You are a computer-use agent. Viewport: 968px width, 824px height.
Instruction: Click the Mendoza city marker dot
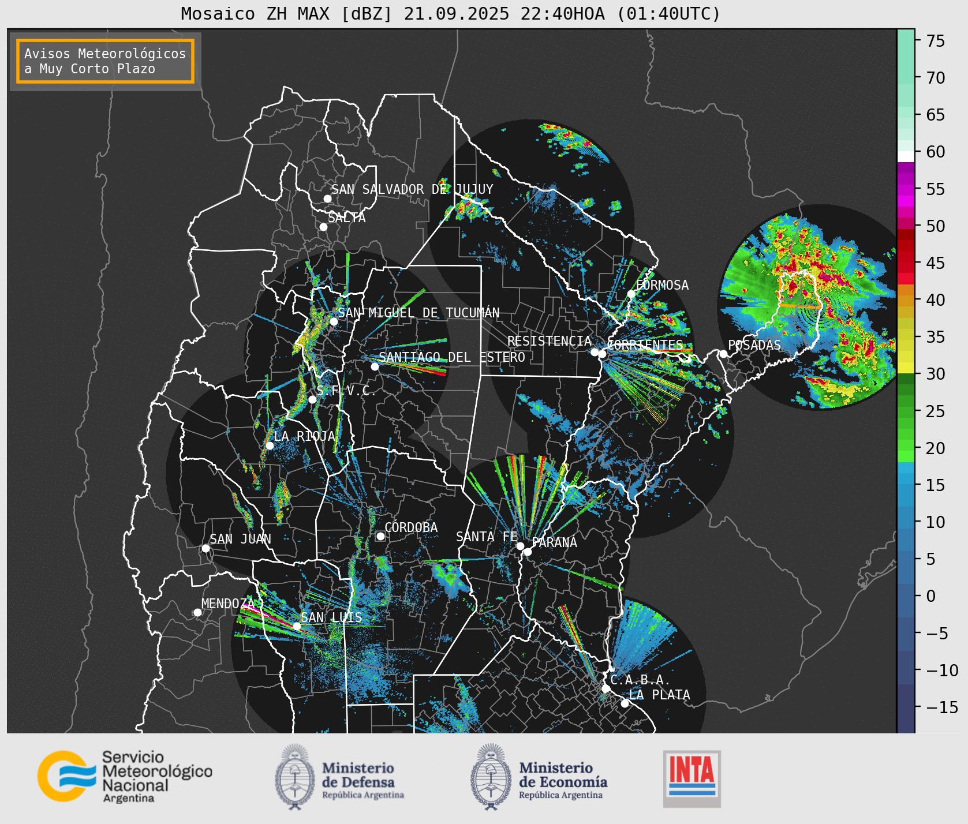pyautogui.click(x=197, y=612)
